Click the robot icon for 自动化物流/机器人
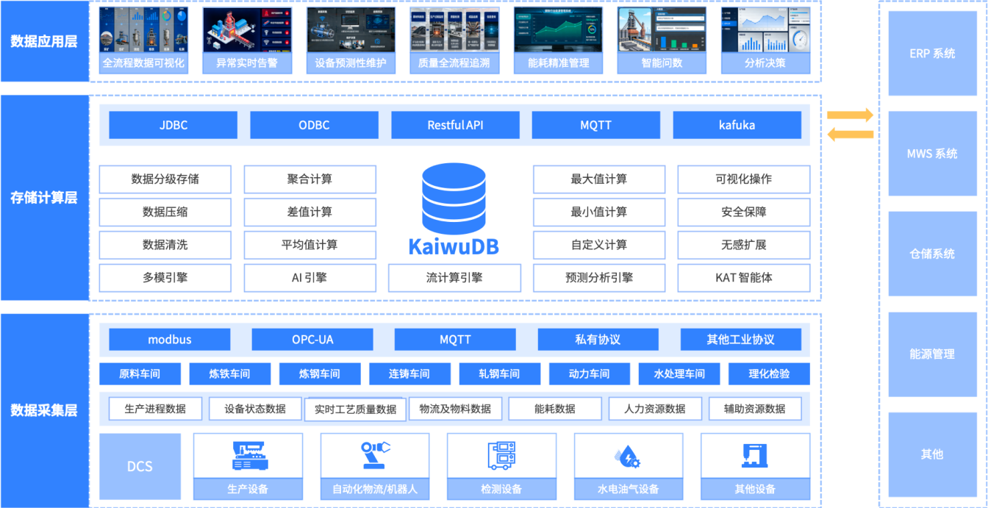988x508 pixels. (x=375, y=454)
